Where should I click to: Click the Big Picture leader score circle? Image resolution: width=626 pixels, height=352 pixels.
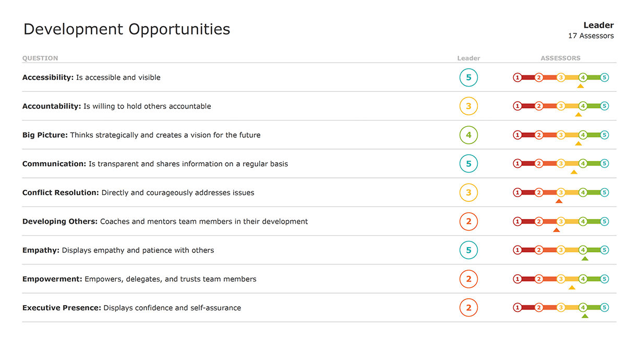click(x=468, y=135)
